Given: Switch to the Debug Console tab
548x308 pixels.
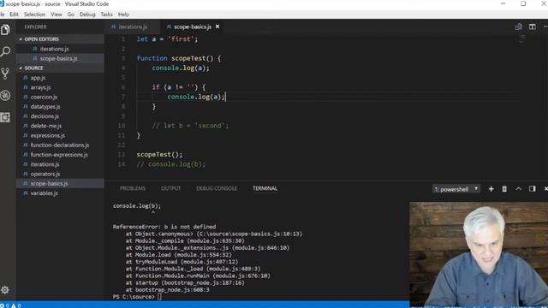Looking at the screenshot, I should coord(217,188).
